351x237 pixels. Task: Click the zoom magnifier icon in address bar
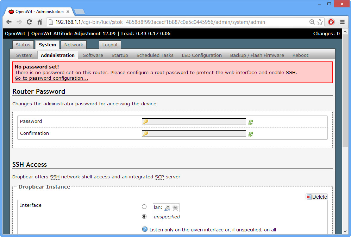pos(312,22)
